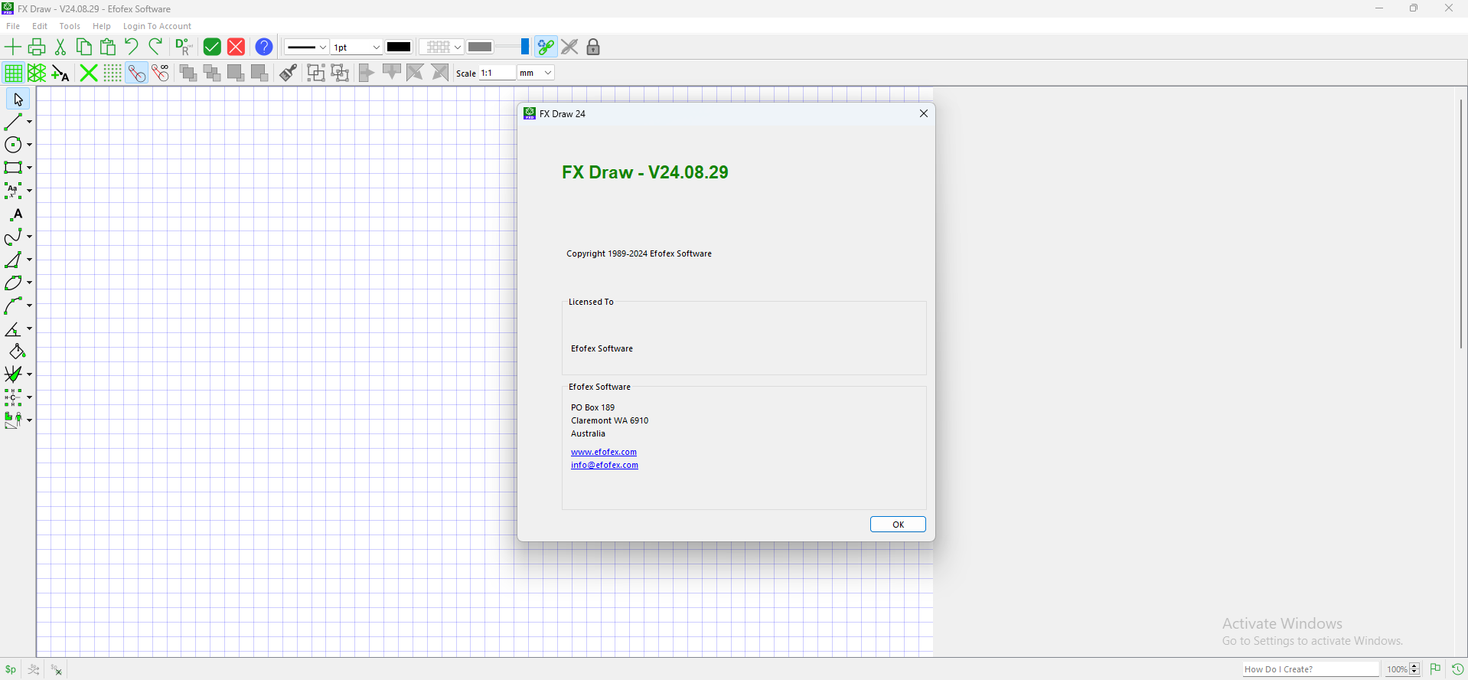Select the arrow pointer tool
Viewport: 1468px width, 680px height.
coord(18,100)
